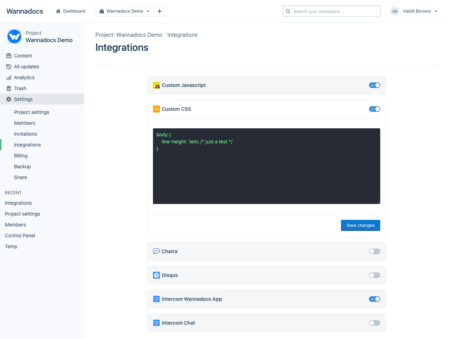Click the Analytics bar chart icon
The height and width of the screenshot is (339, 449).
[9, 77]
